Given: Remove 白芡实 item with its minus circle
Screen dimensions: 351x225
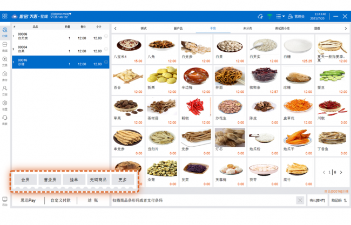Looking at the screenshot, I should [106, 36].
